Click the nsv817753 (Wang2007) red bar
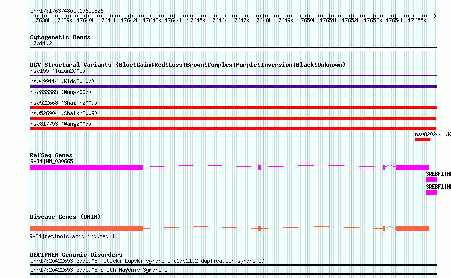Screen dimensions: 451x278 tap(233, 129)
